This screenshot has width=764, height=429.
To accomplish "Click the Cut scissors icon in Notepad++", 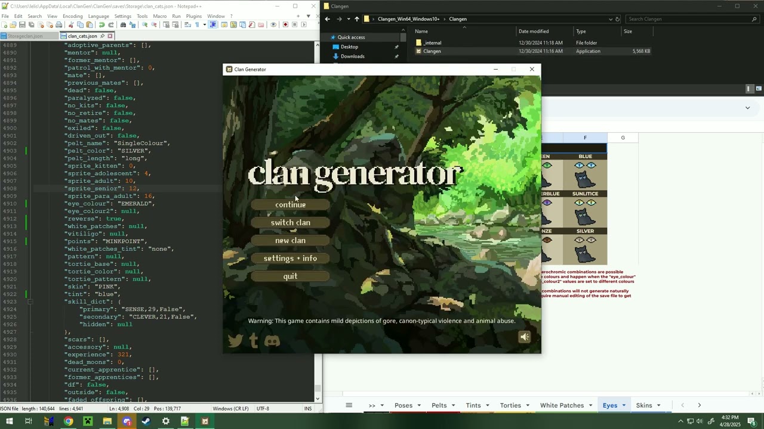I will tap(71, 24).
